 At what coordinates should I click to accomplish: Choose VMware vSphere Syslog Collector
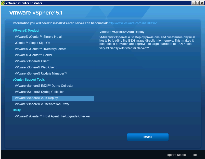[x=39, y=92]
